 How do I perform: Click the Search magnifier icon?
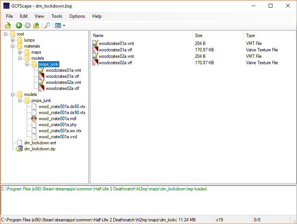[x=47, y=25]
